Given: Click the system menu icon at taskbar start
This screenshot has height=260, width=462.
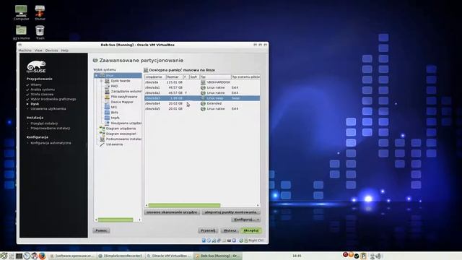Looking at the screenshot, I should click(4, 256).
